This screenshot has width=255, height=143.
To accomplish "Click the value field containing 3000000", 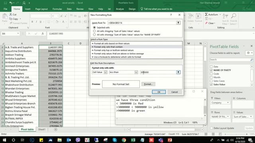I will (158, 72).
